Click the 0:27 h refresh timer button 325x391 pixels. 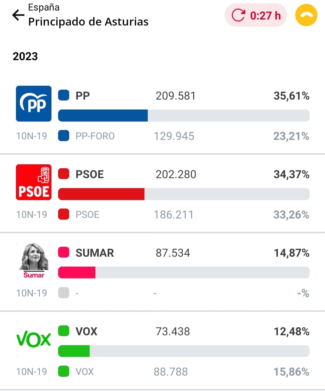tap(255, 15)
